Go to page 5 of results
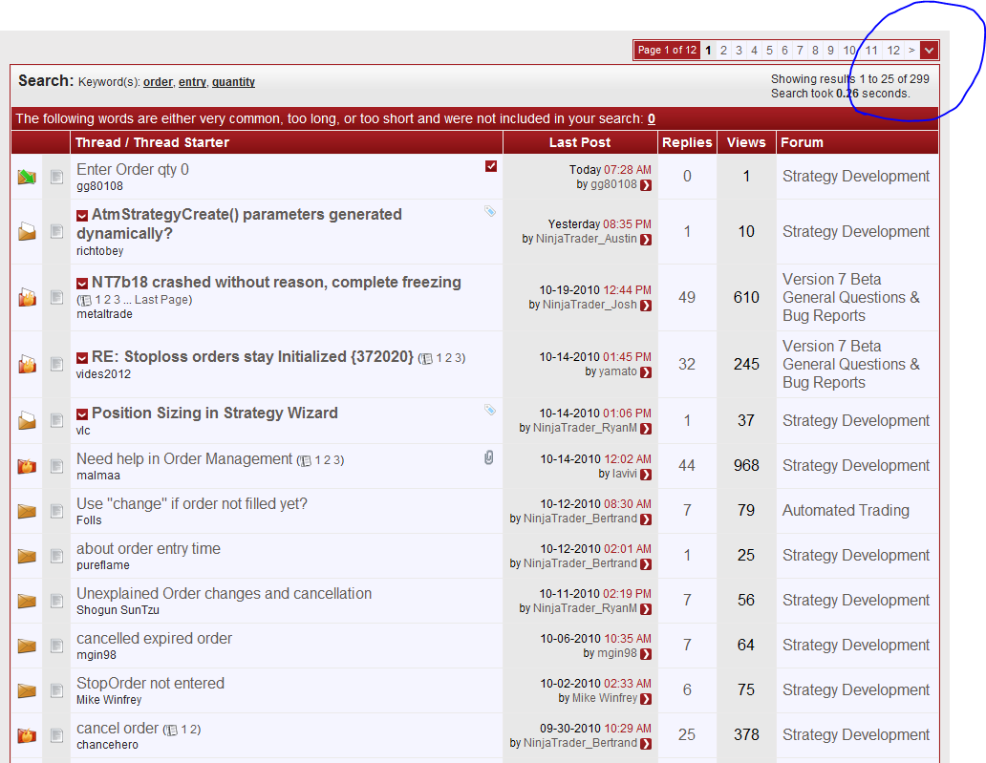This screenshot has height=763, width=986. tap(769, 51)
